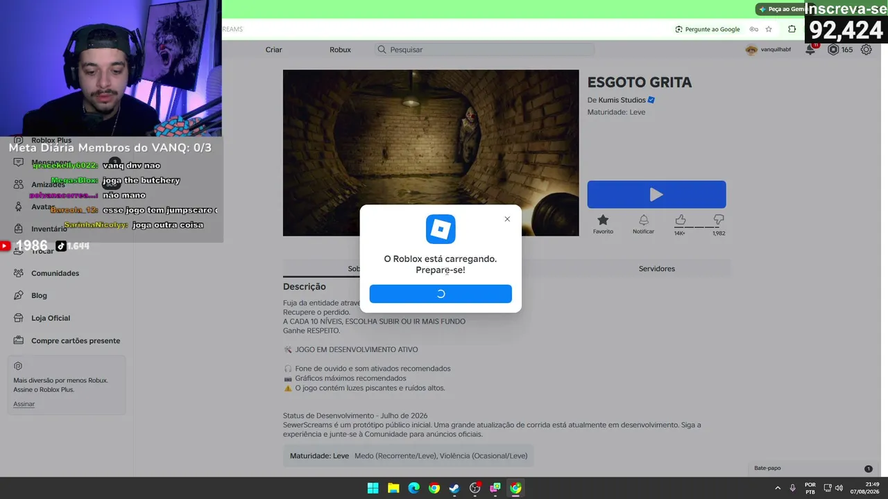
Task: Open Compre cartões presente in the sidebar
Action: 76,341
